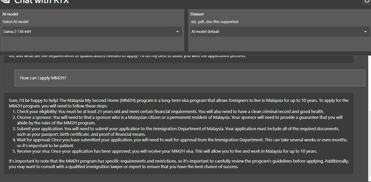The width and height of the screenshot is (371, 182).
Task: Click the AI model panel heading
Action: [x=10, y=14]
